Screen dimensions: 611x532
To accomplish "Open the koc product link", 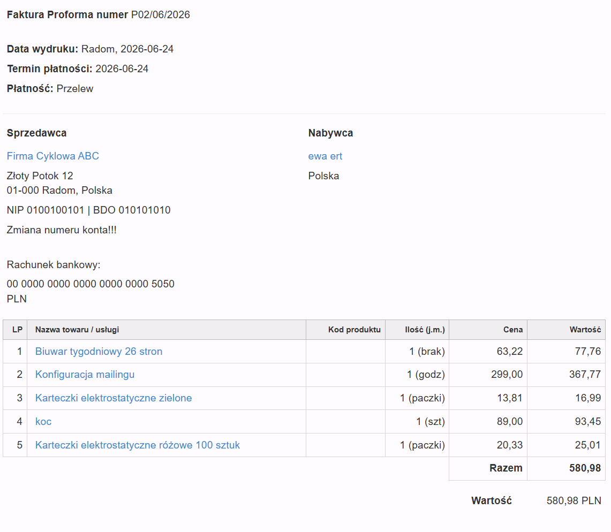I will click(x=43, y=421).
